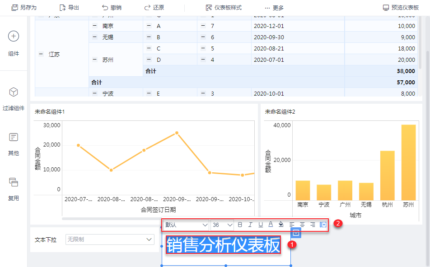This screenshot has height=267, width=430.
Task: Click the 合同签订日期 axis label
Action: (158, 210)
